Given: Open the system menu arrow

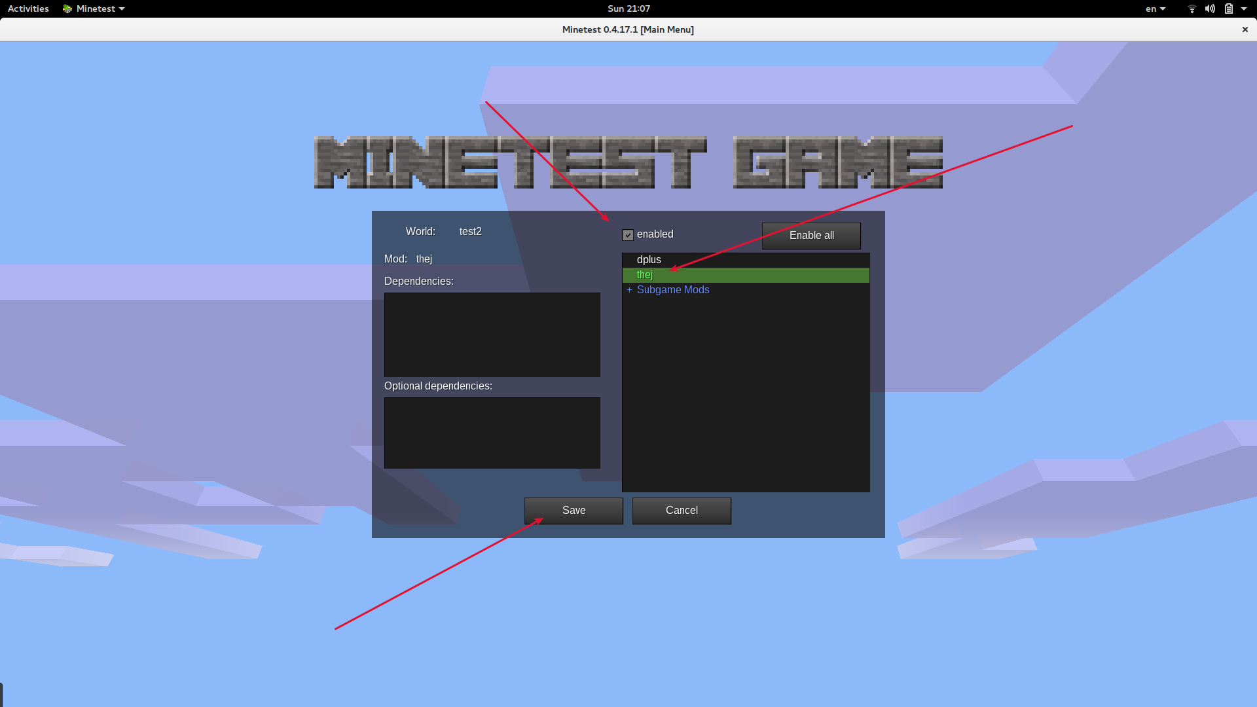Looking at the screenshot, I should [x=1244, y=9].
